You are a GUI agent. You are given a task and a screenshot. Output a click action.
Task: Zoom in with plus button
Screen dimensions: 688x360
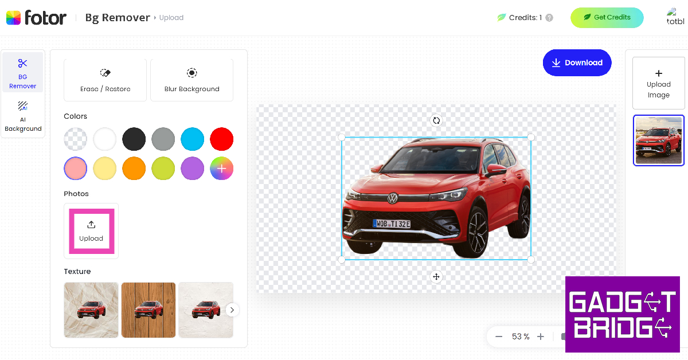541,336
